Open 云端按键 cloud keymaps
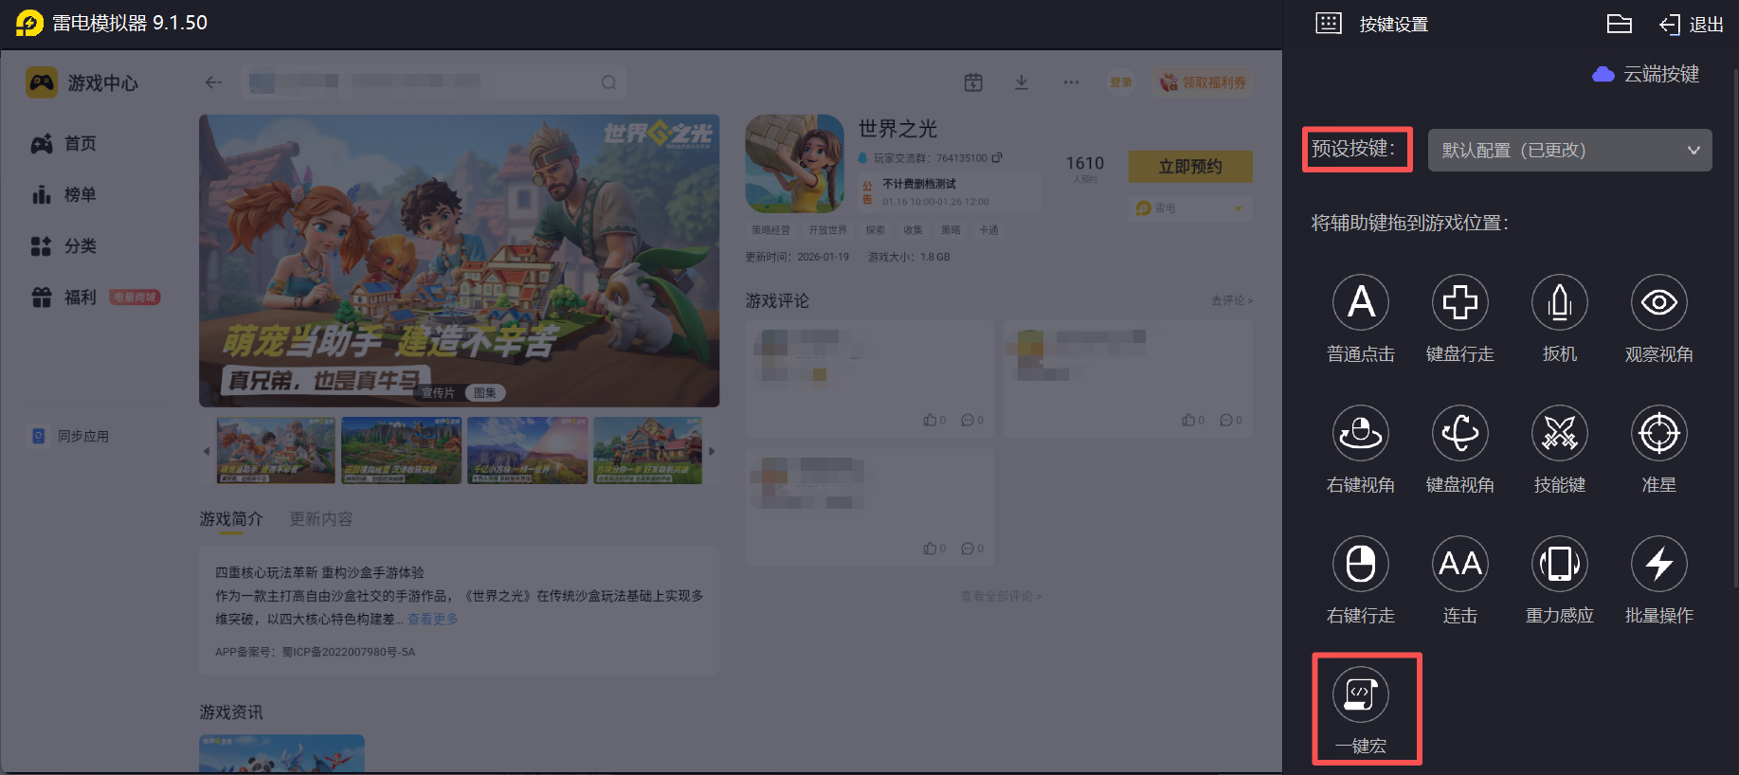Screen dimensions: 1739x775 pos(1646,74)
